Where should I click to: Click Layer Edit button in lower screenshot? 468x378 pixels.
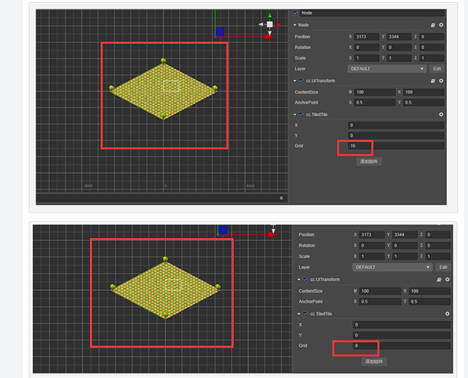point(443,267)
